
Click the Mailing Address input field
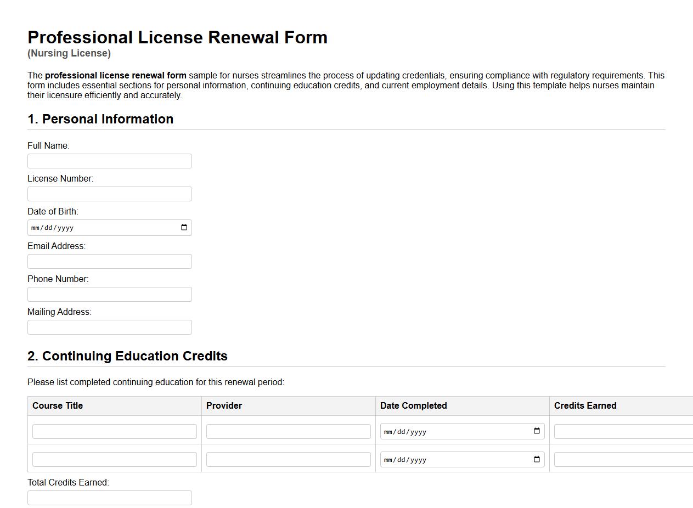109,327
